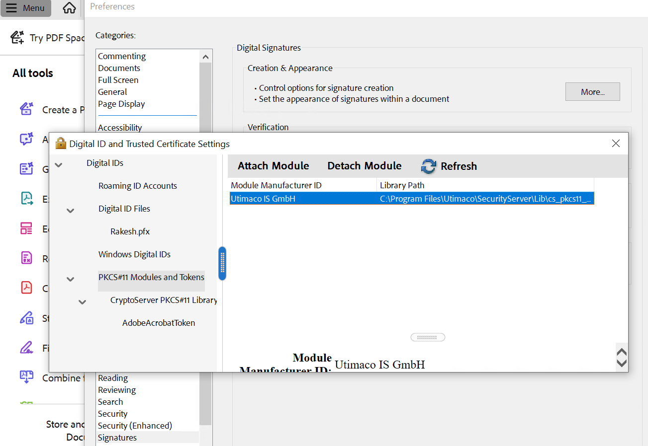Click the Categories list scroll-up arrow

206,57
